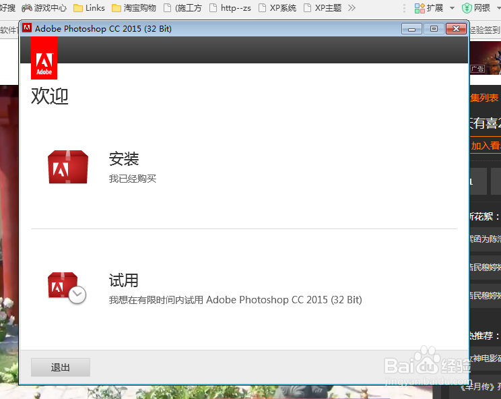Choose the 试用 trial option
Viewport: 501px width, 399px height.
click(x=124, y=280)
